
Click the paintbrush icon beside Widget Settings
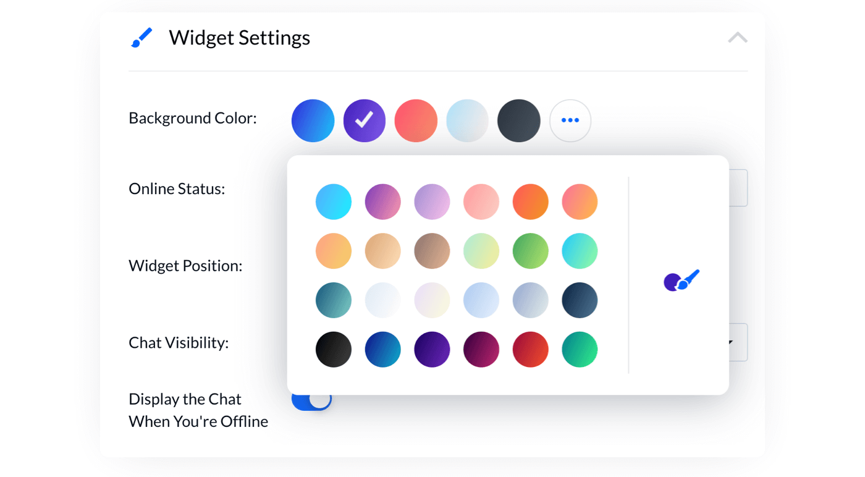click(x=143, y=37)
